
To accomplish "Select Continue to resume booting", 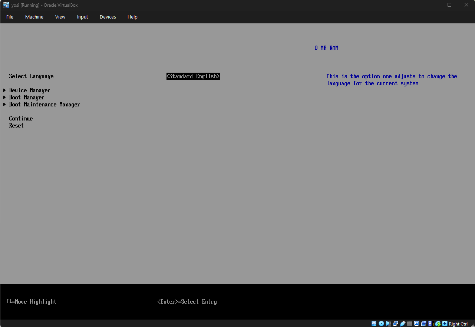I will coord(21,119).
